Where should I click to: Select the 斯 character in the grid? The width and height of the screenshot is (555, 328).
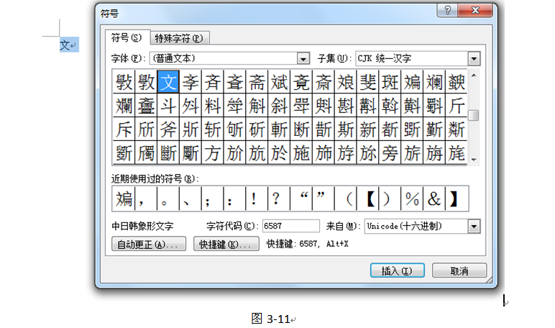tap(346, 129)
